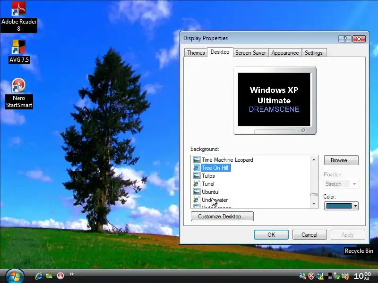
Task: Open the Position Stretch dropdown
Action: 341,184
